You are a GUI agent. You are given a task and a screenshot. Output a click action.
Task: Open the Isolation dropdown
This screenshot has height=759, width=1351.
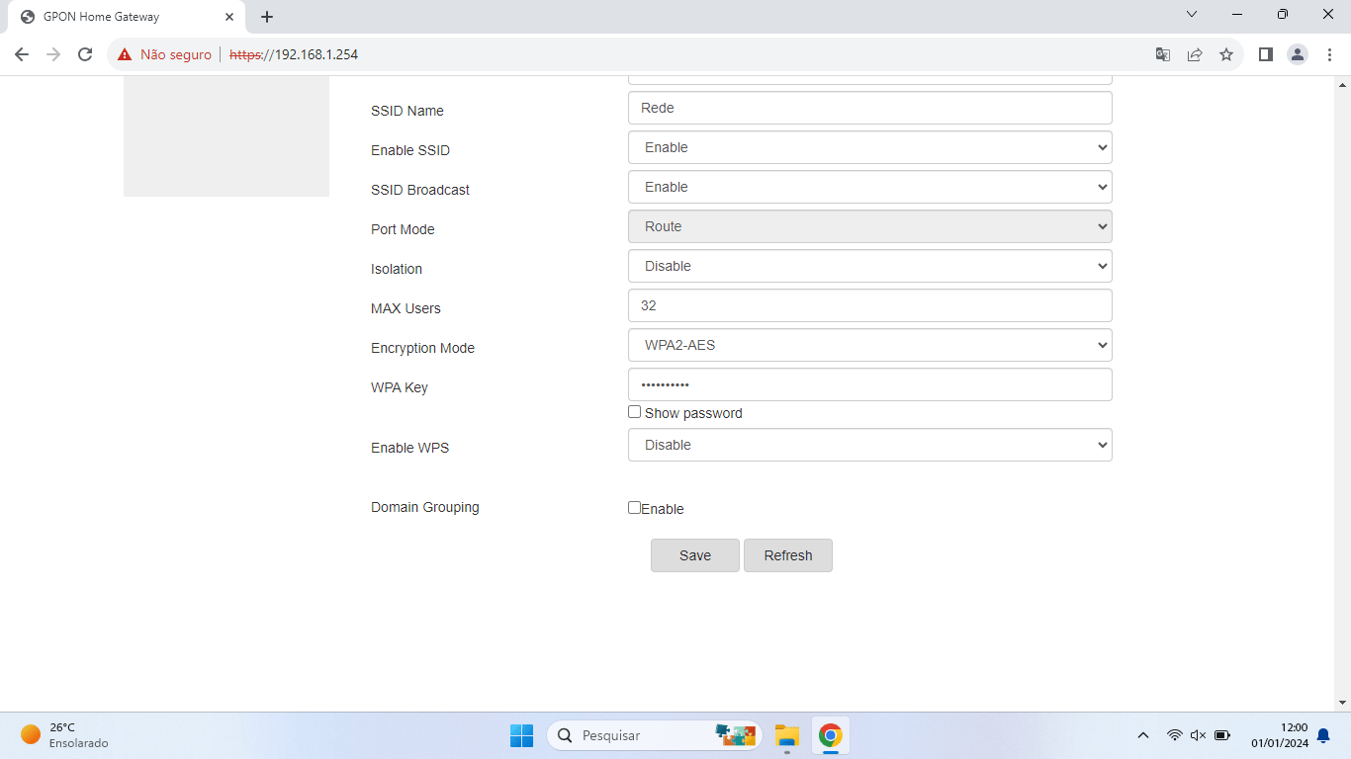pyautogui.click(x=870, y=266)
